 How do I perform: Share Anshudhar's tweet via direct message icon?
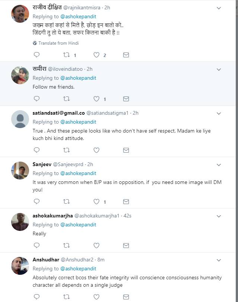pos(126,297)
